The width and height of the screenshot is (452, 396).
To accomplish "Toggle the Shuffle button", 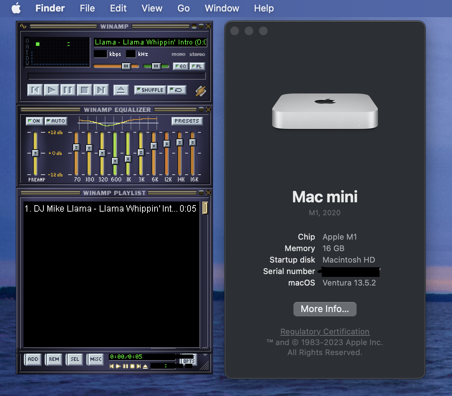I will 150,90.
